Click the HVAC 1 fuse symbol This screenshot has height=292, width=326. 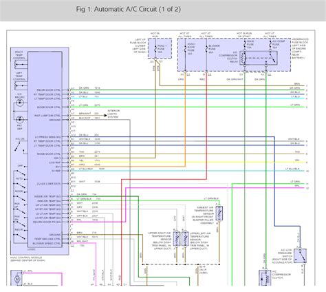pos(155,49)
